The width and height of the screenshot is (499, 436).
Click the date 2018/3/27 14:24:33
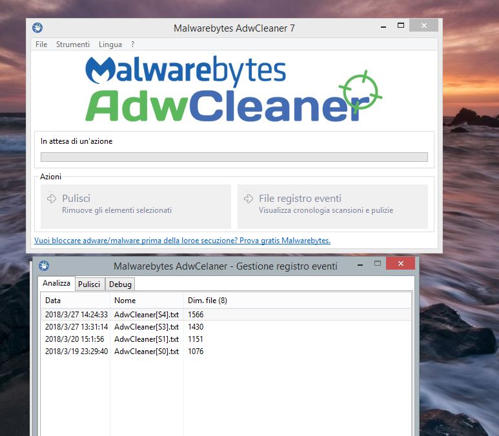click(x=76, y=315)
